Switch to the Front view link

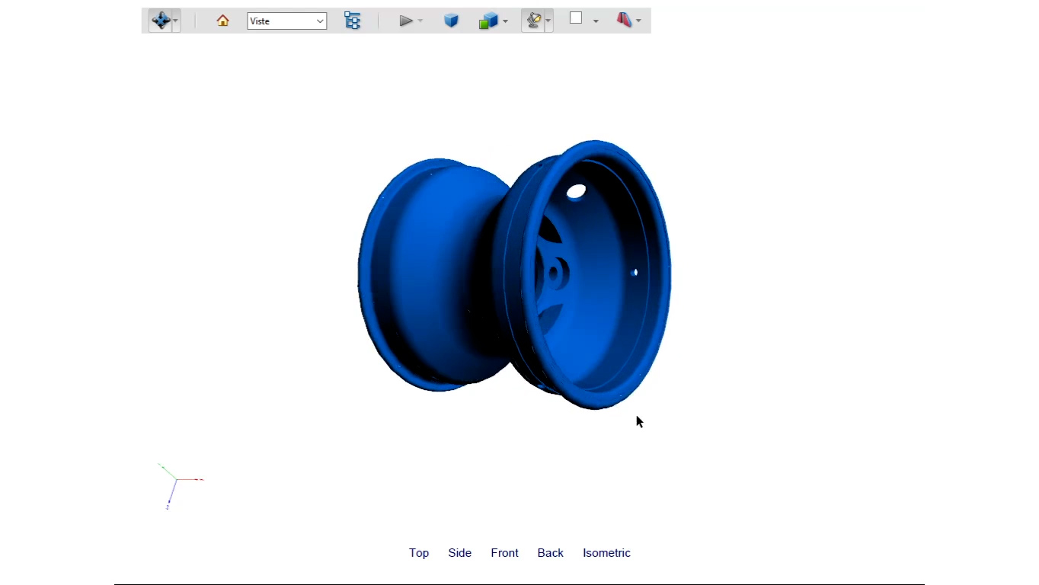[504, 553]
